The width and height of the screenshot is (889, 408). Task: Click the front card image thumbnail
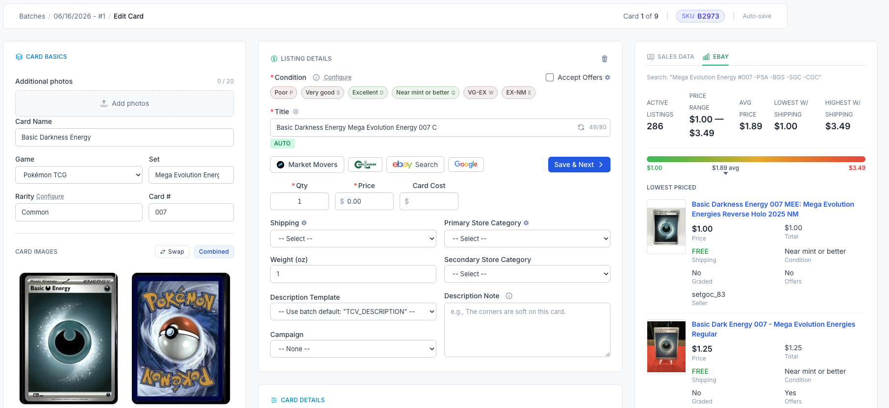point(69,338)
